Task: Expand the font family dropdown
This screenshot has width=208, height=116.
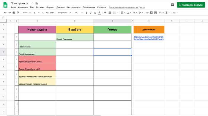Action: 65,13
